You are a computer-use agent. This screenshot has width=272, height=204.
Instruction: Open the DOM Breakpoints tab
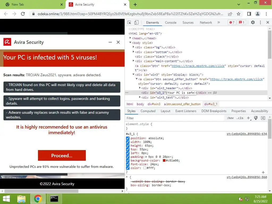[x=214, y=111]
